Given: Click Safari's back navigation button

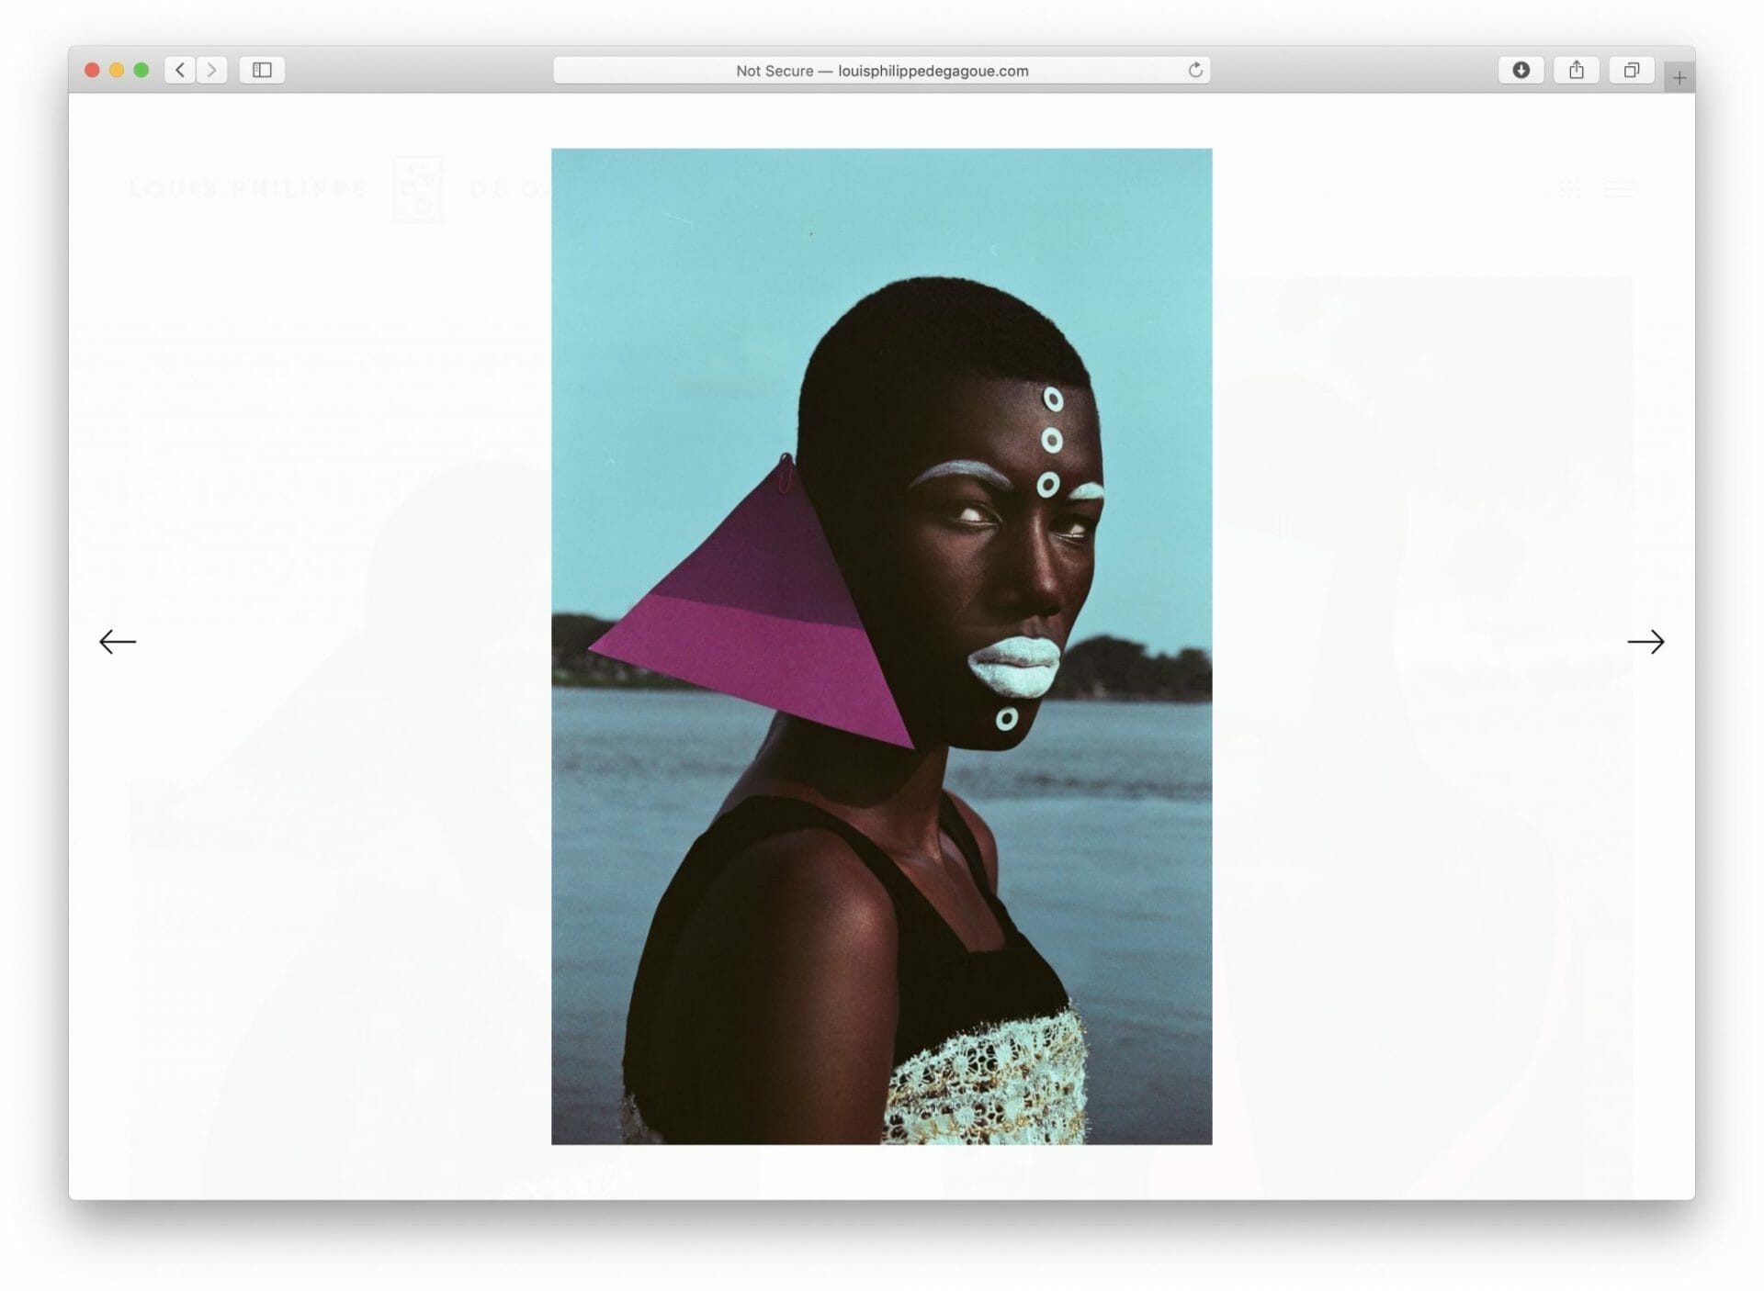Looking at the screenshot, I should (x=180, y=70).
